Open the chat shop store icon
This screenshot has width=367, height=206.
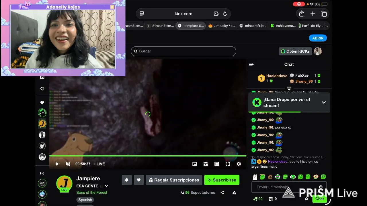click(x=271, y=199)
